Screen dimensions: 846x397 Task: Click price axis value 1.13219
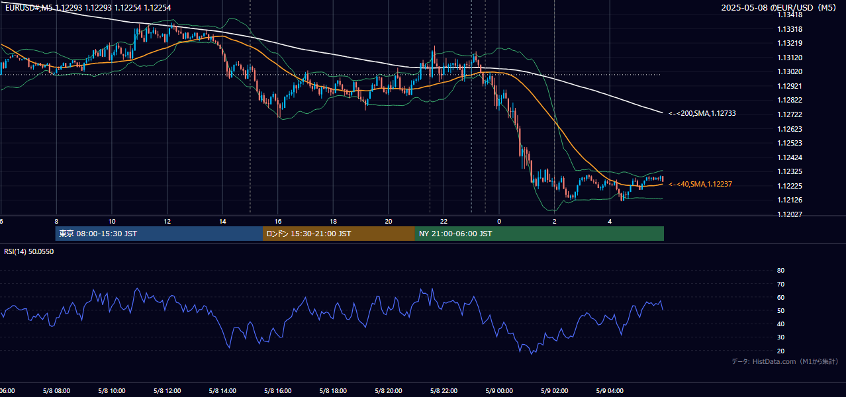(x=791, y=44)
